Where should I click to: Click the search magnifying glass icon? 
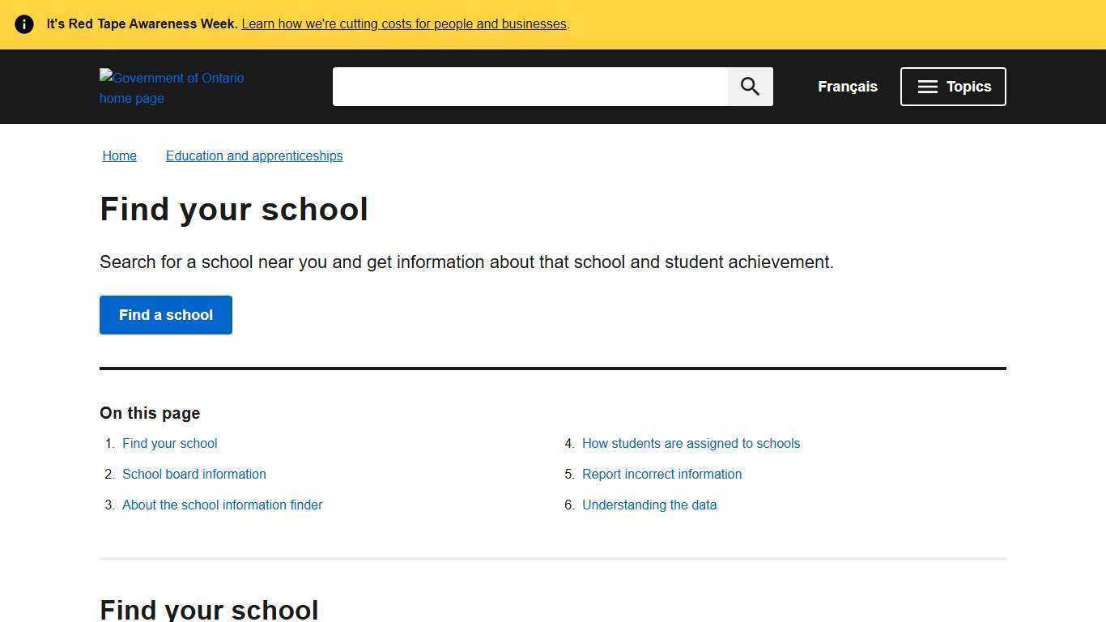pyautogui.click(x=749, y=86)
